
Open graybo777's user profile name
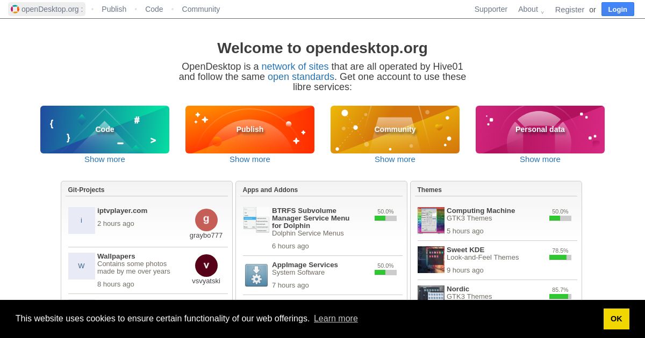pyautogui.click(x=206, y=236)
